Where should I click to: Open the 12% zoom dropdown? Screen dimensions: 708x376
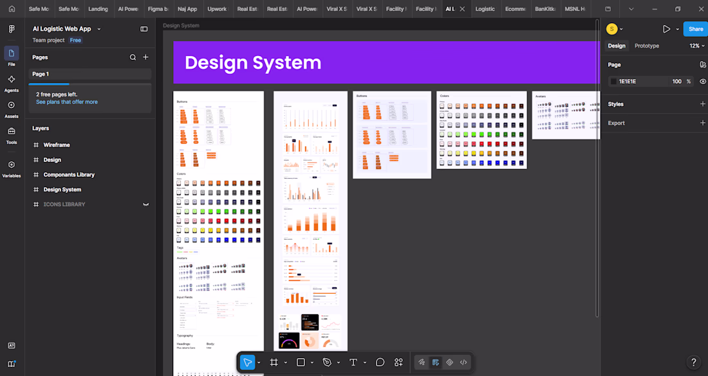(696, 46)
